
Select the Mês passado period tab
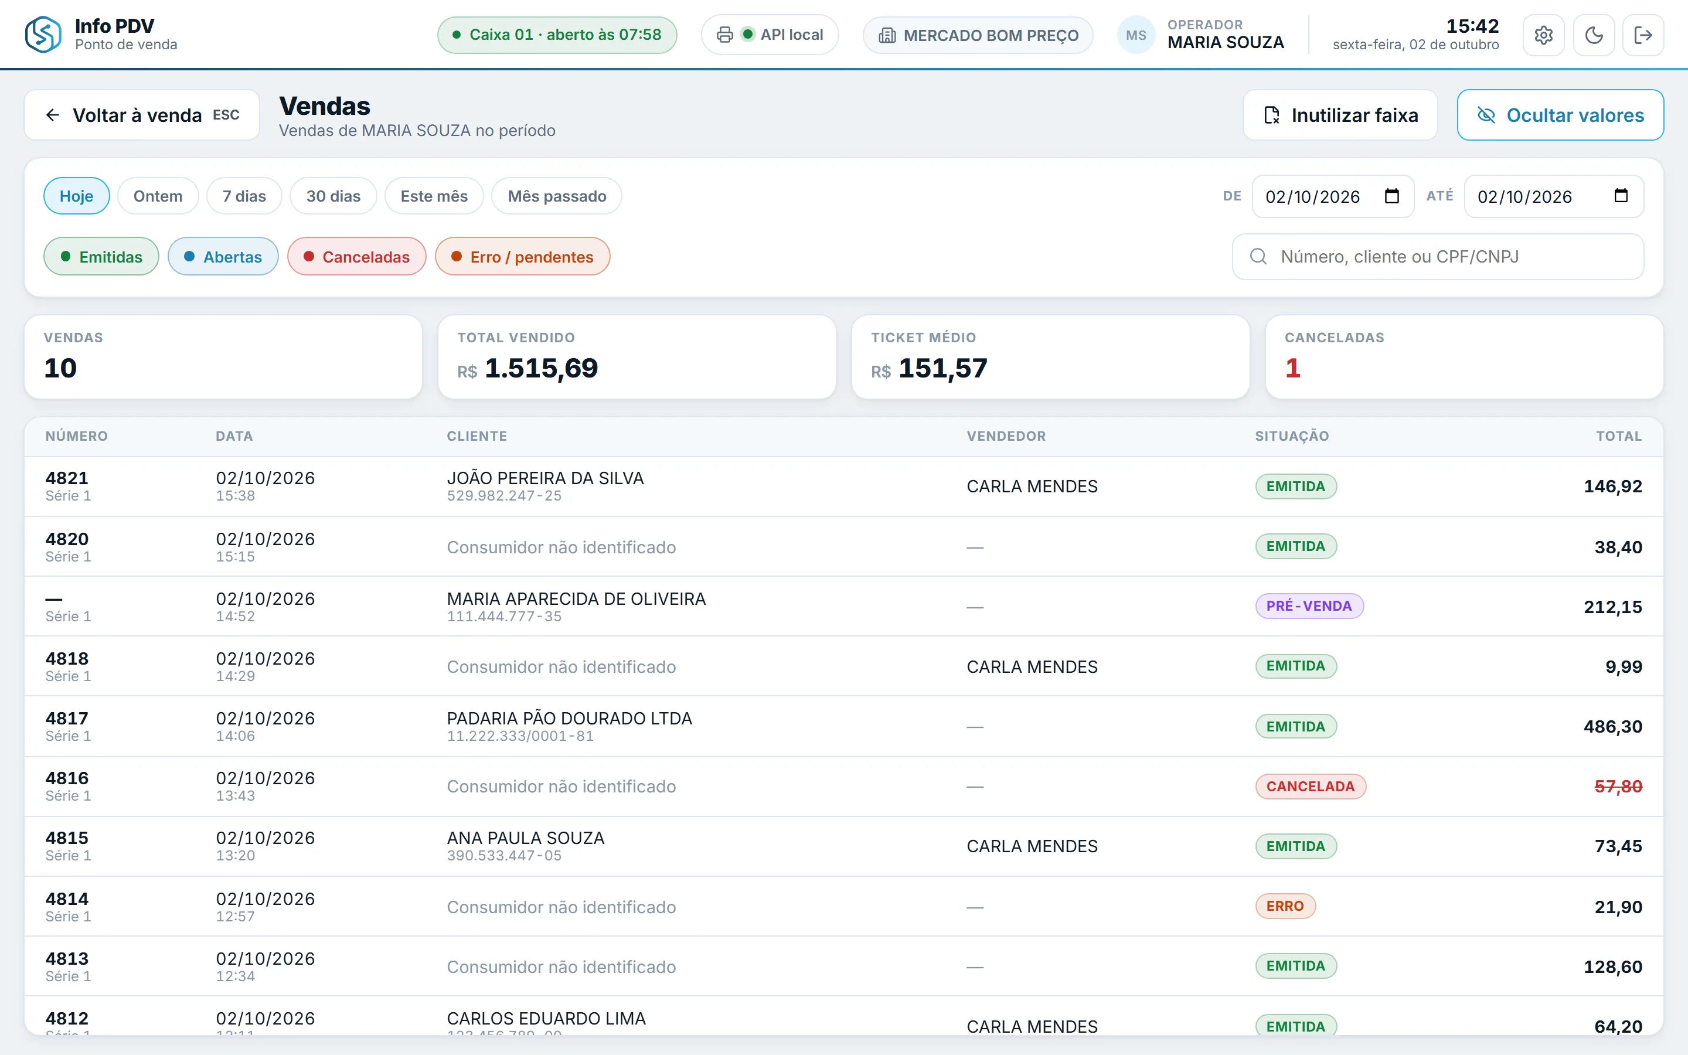(x=557, y=196)
